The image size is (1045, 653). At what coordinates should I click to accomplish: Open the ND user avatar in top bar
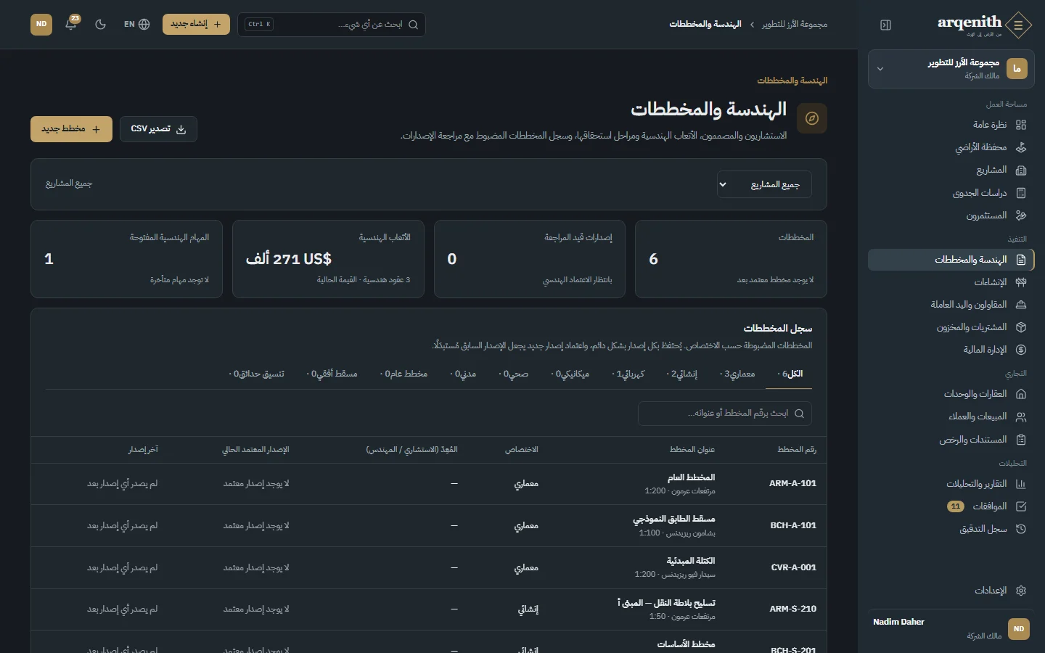pyautogui.click(x=41, y=24)
